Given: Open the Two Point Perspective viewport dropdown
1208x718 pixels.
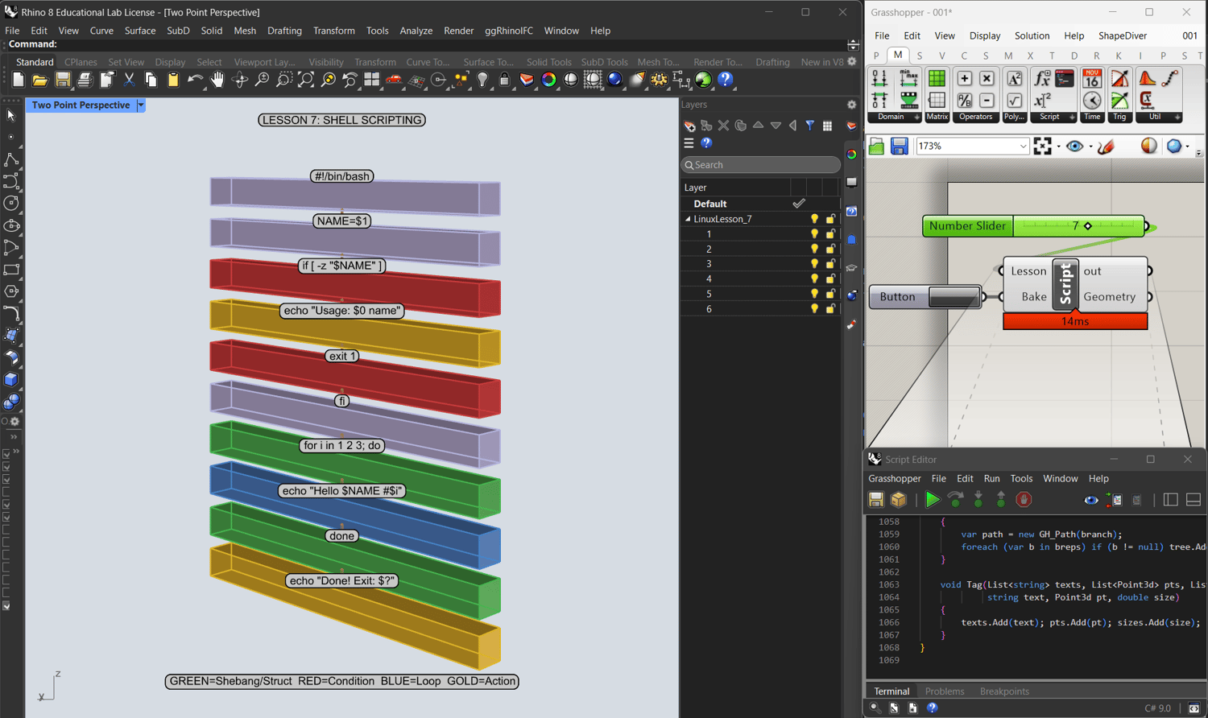Looking at the screenshot, I should click(x=141, y=105).
